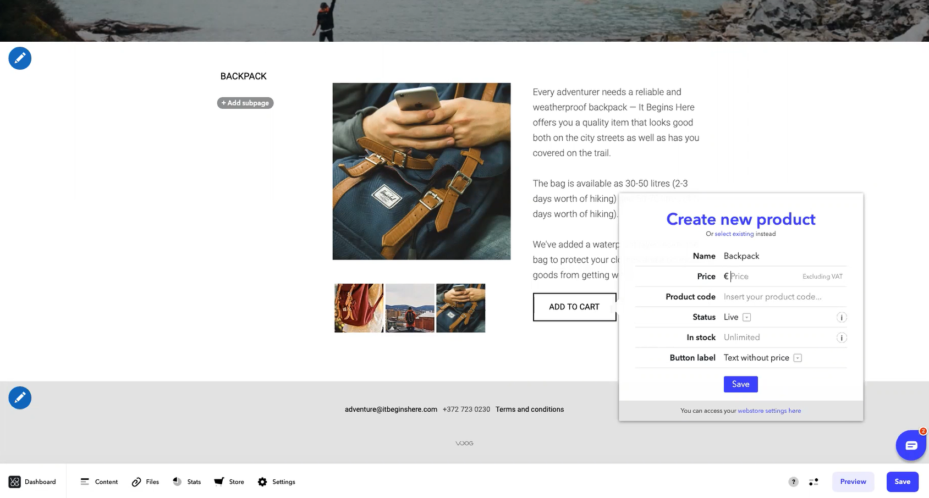Click the info icon beside Status
Image resolution: width=929 pixels, height=498 pixels.
point(842,317)
